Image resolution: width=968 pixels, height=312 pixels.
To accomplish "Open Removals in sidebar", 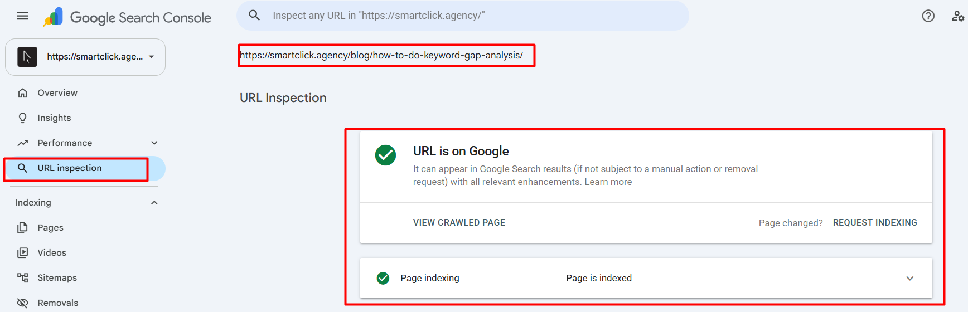I will pos(58,303).
